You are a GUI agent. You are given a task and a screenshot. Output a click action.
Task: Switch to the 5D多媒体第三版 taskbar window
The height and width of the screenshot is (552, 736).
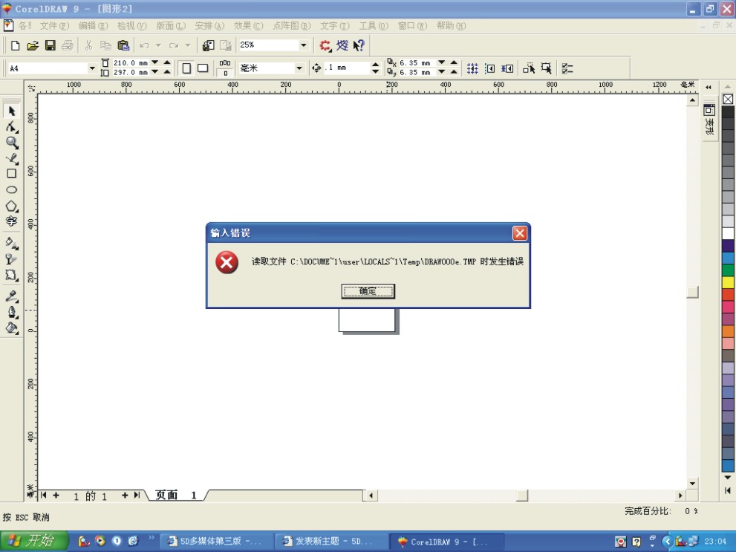(216, 541)
